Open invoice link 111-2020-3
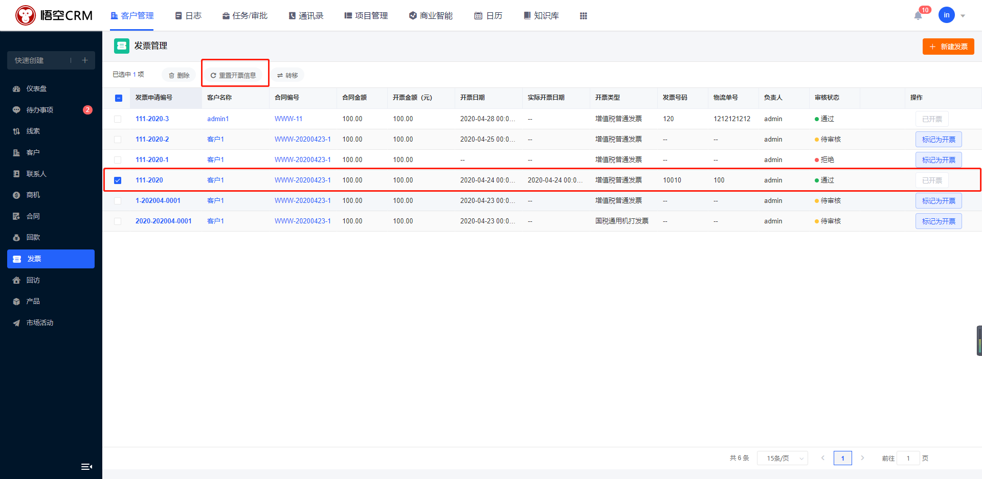982x479 pixels. [152, 119]
